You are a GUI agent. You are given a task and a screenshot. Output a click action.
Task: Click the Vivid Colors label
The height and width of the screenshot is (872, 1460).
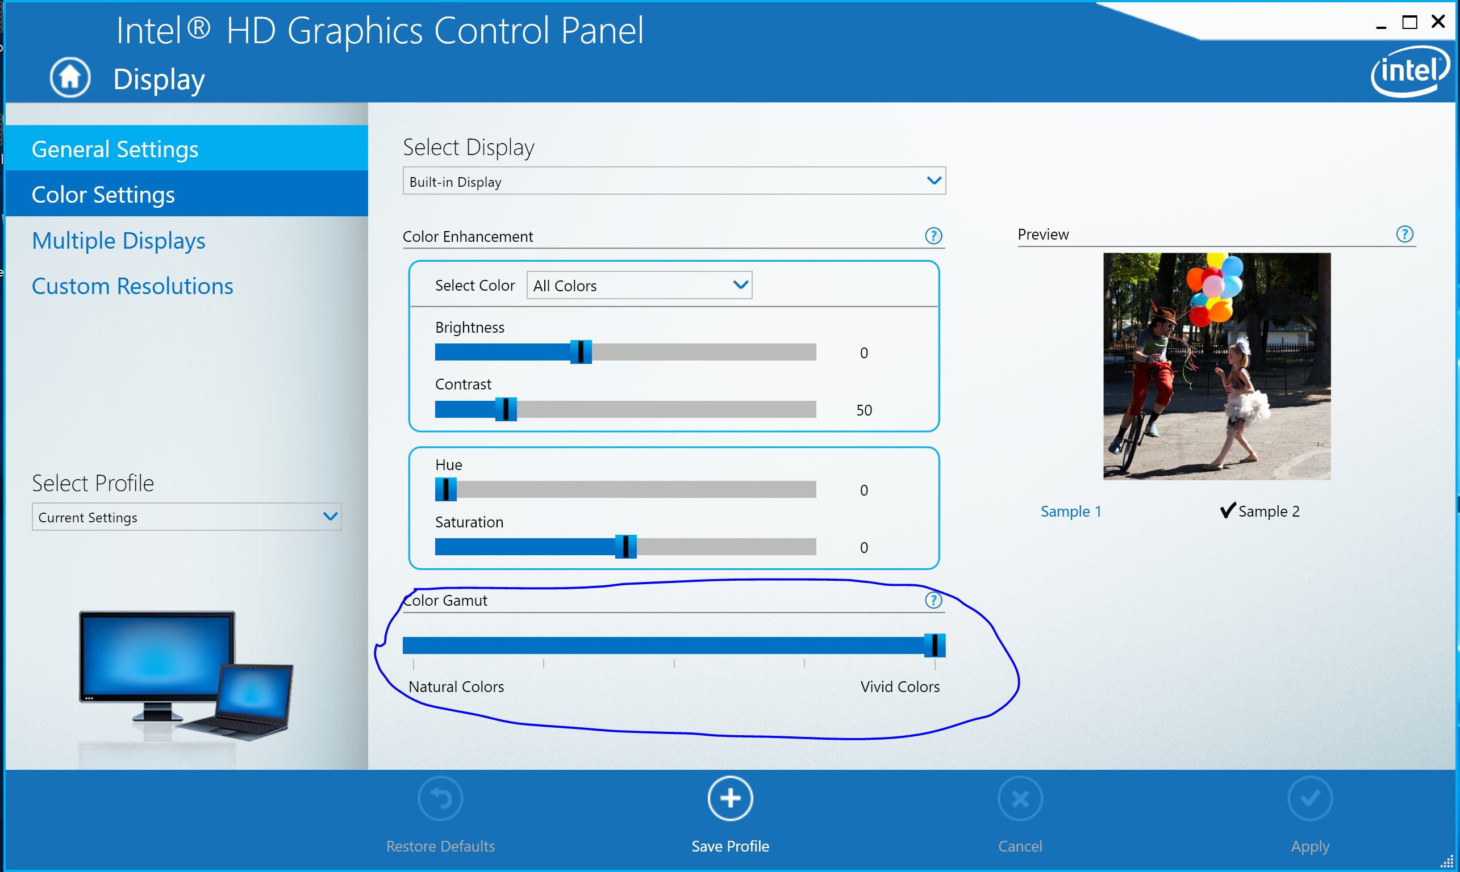[x=900, y=686]
